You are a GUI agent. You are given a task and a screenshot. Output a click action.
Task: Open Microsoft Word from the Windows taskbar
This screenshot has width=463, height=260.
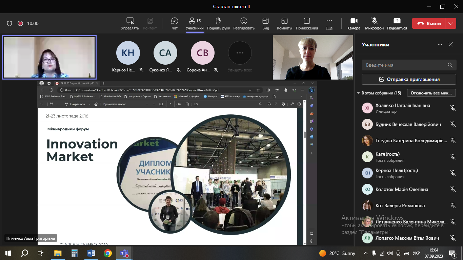click(91, 253)
